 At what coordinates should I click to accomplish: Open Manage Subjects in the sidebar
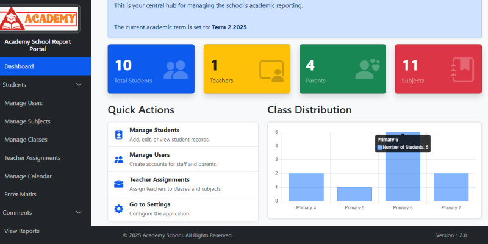point(27,121)
